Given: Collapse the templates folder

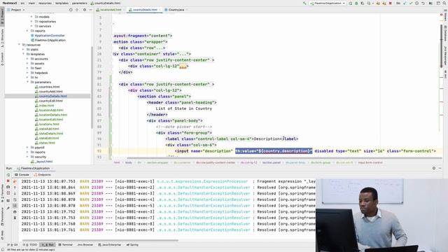Looking at the screenshot, I should [24, 54].
